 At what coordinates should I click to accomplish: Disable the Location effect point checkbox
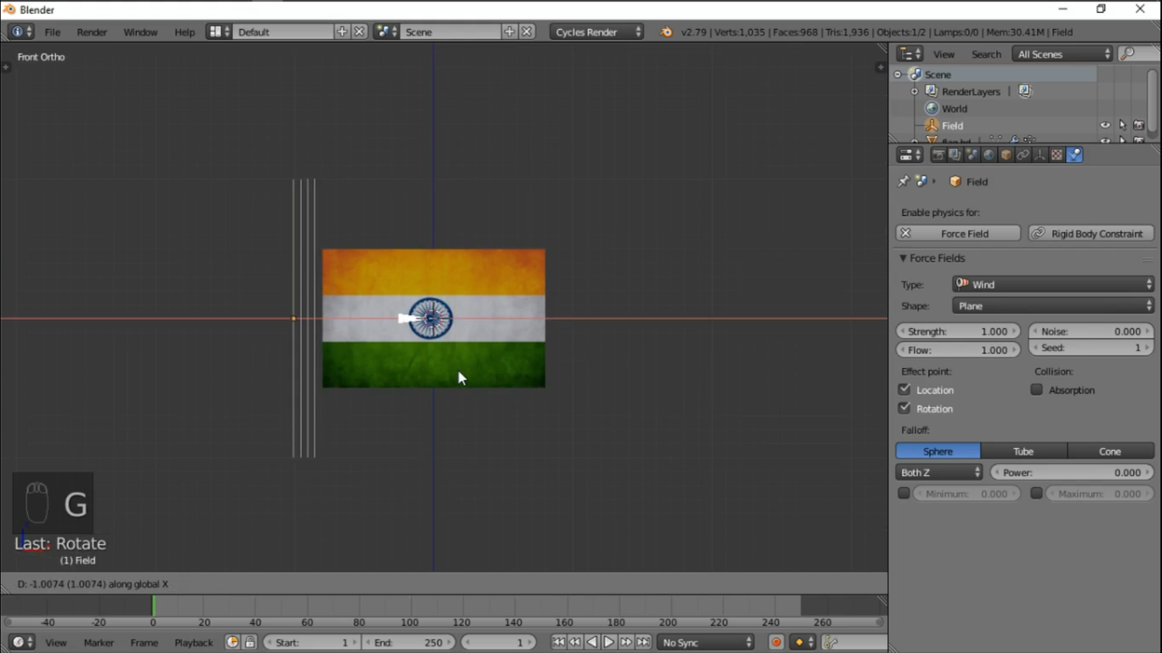[x=904, y=389]
